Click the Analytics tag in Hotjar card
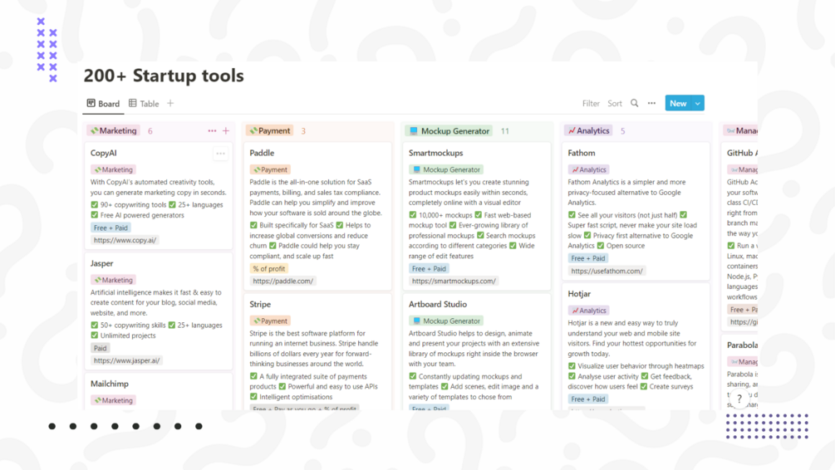 tap(588, 311)
